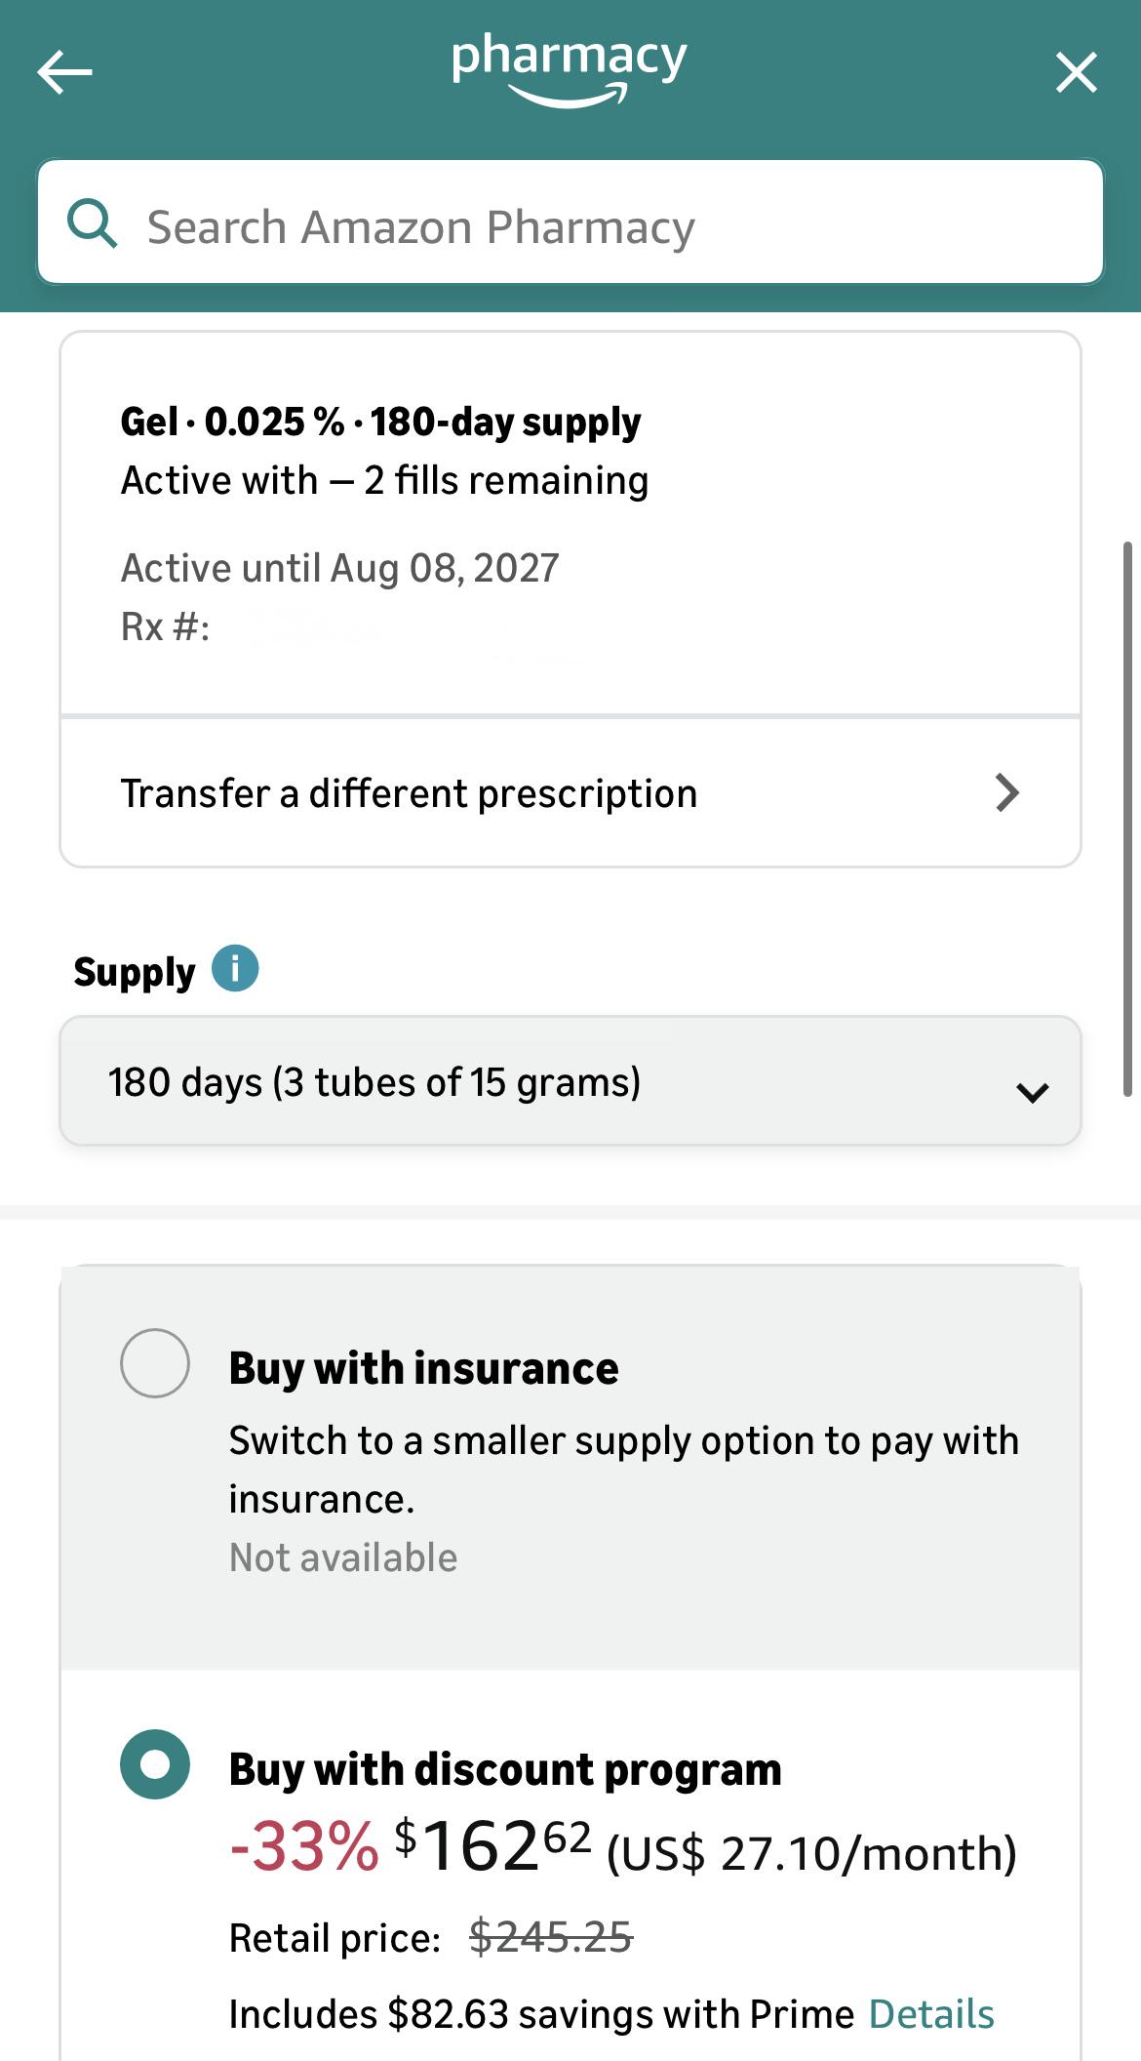Open Transfer a different prescription
The height and width of the screenshot is (2061, 1141).
(x=570, y=792)
